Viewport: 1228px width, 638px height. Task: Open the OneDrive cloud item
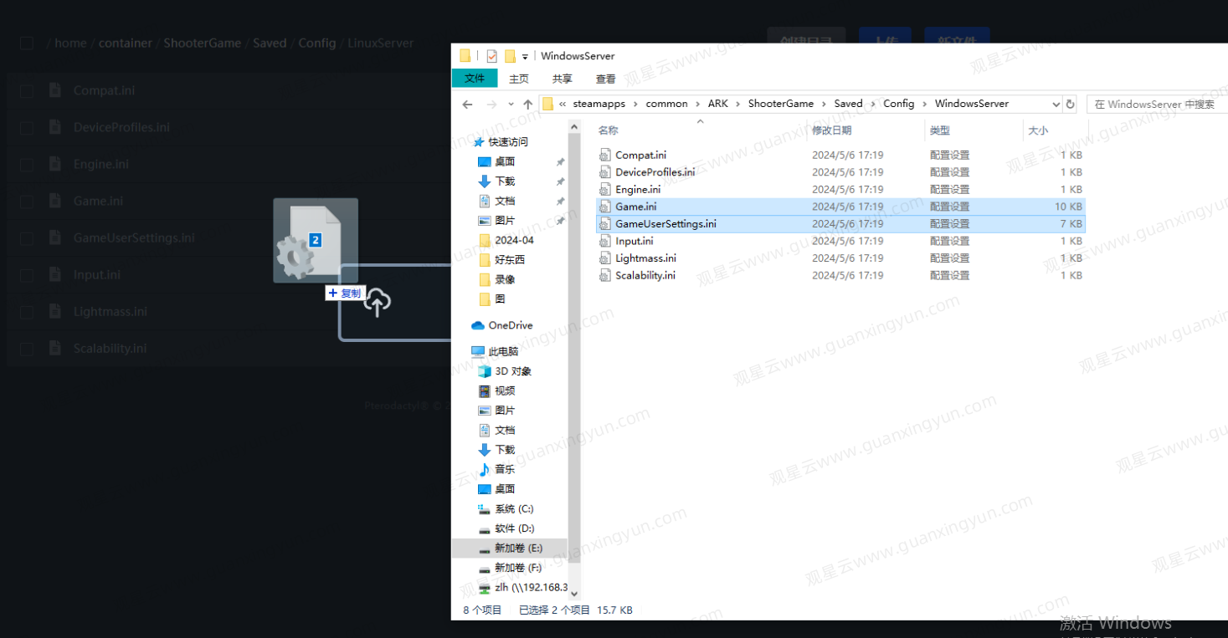pos(510,325)
